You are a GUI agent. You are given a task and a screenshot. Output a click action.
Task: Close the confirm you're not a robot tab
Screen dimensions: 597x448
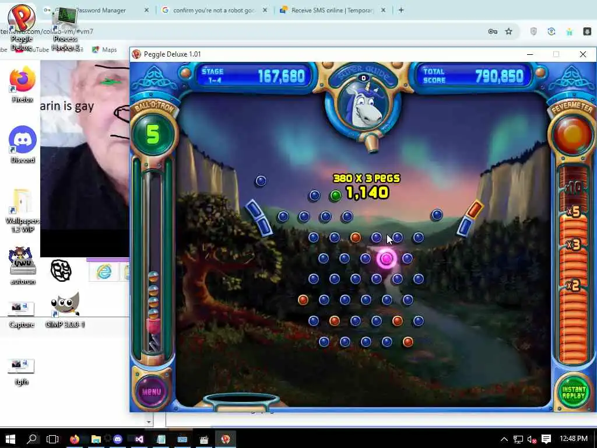coord(265,10)
